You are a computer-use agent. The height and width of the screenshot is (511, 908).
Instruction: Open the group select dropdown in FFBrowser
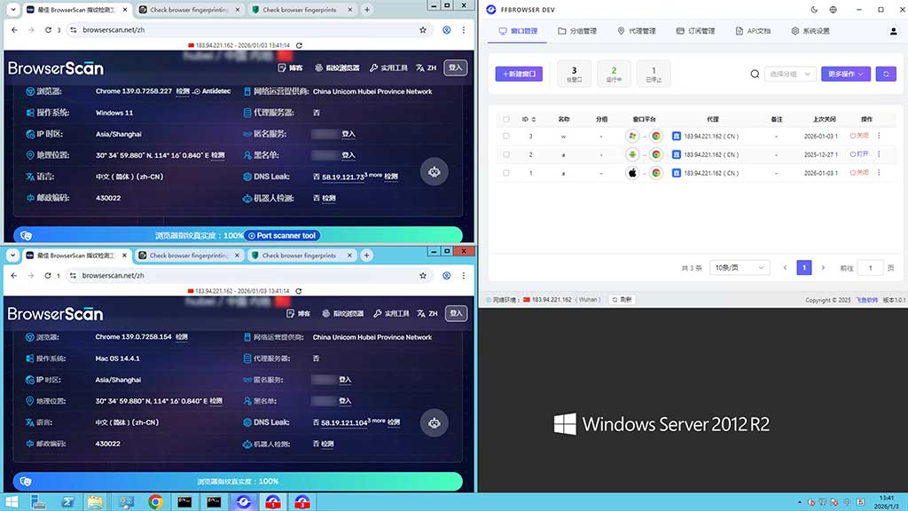(790, 75)
